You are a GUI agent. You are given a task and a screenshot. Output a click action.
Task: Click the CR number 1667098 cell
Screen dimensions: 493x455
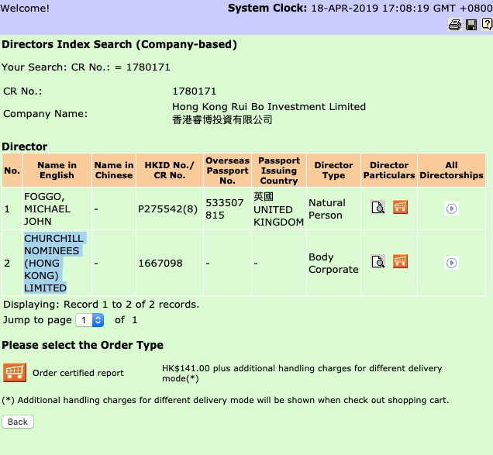tap(160, 264)
